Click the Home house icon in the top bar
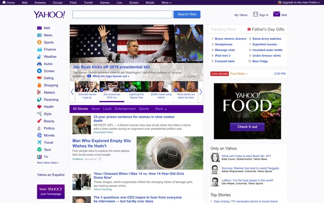The image size is (324, 203). click(x=4, y=2)
